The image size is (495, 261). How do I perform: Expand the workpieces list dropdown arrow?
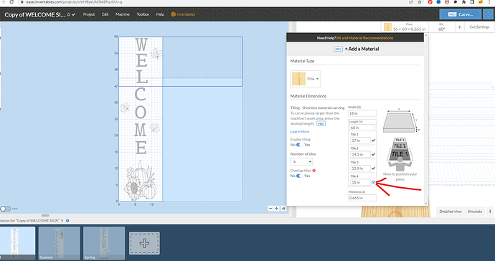[62, 221]
